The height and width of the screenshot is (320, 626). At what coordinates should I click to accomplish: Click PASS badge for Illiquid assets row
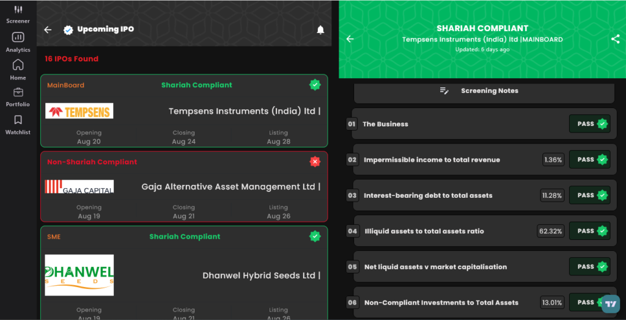590,231
